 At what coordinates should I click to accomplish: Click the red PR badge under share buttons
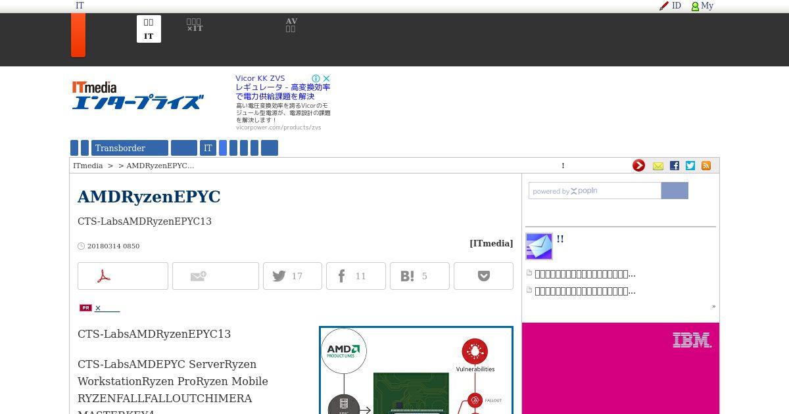[x=85, y=308]
